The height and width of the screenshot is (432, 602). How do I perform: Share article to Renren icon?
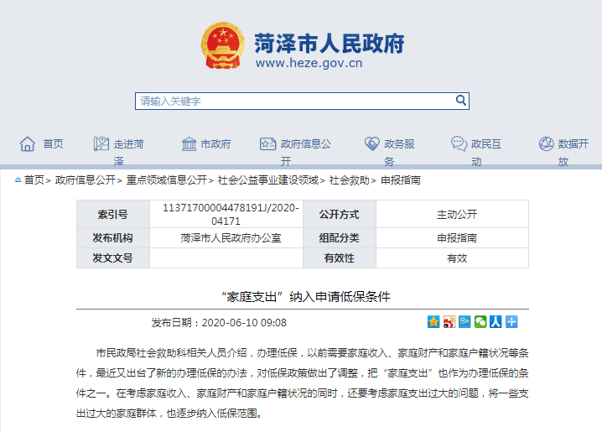pos(496,322)
